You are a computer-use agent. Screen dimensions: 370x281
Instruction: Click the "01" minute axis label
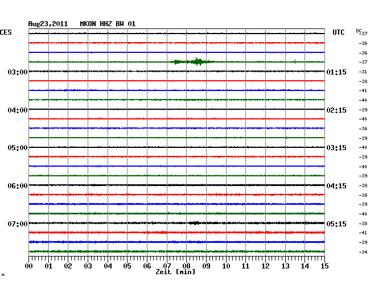pyautogui.click(x=48, y=266)
